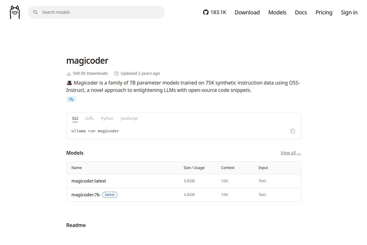367x245 pixels.
Task: Click the 7b tag badge
Action: point(71,99)
